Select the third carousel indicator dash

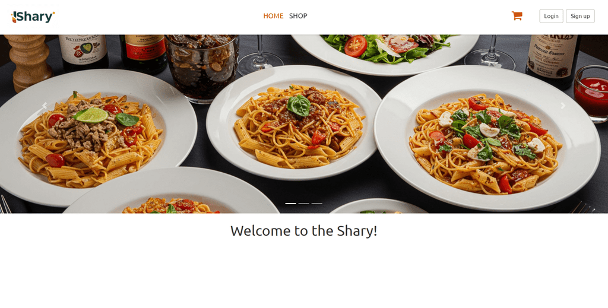pos(317,204)
